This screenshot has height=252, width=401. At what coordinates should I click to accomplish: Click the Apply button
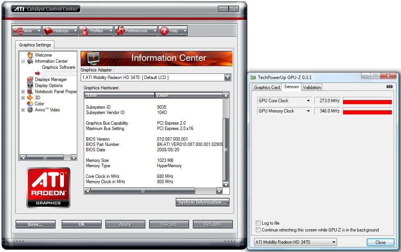pos(125,224)
